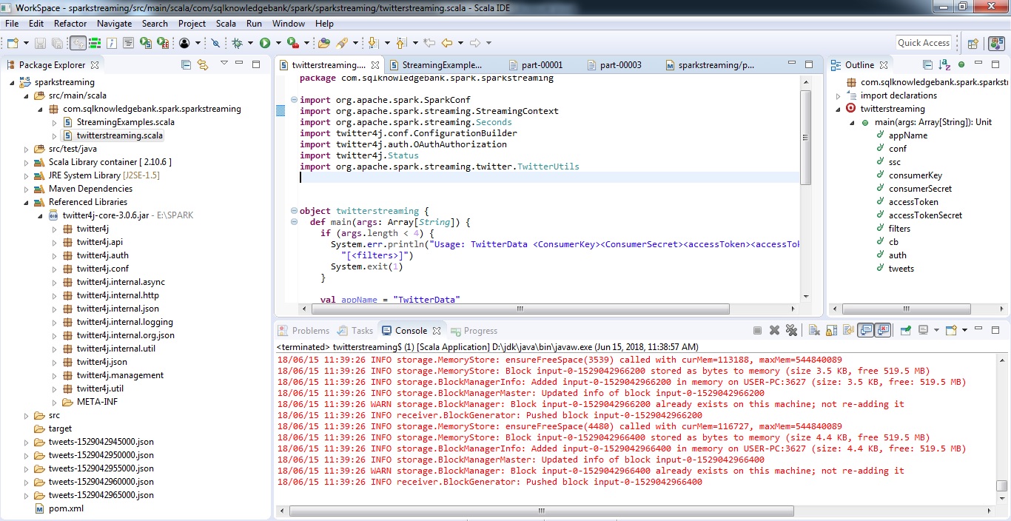1011x521 pixels.
Task: Fold the import block in editor
Action: pyautogui.click(x=294, y=100)
